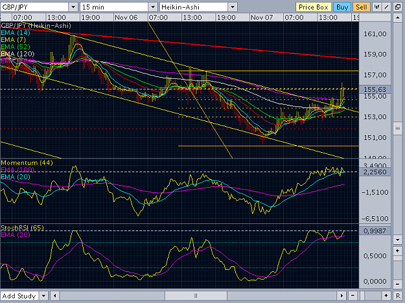Open the Add Study dropdown arrow
The height and width of the screenshot is (303, 405).
click(x=43, y=296)
